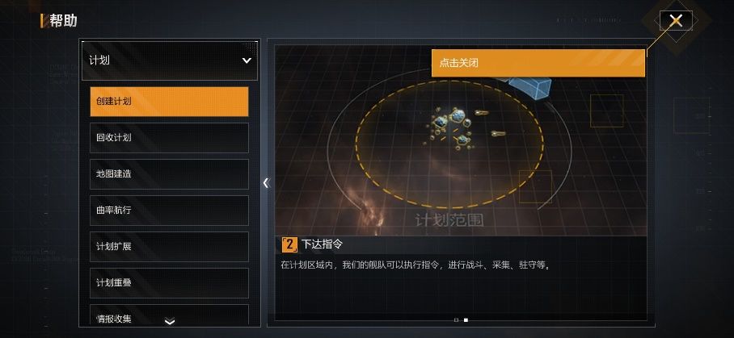Select the 创建计划 help topic

click(x=169, y=102)
